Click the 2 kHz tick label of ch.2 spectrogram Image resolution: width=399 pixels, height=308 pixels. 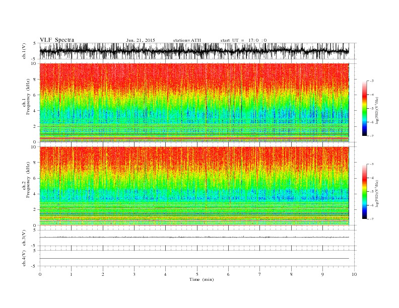click(35, 210)
